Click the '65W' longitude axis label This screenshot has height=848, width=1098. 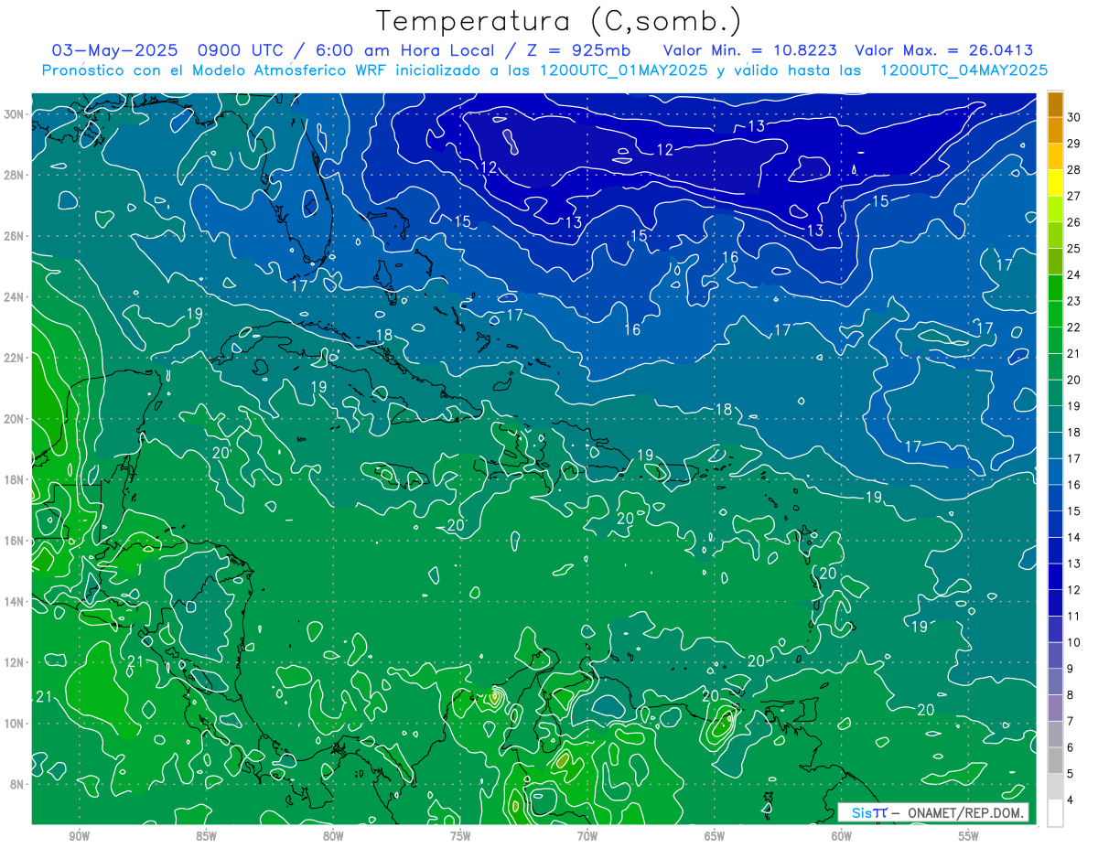pos(715,836)
